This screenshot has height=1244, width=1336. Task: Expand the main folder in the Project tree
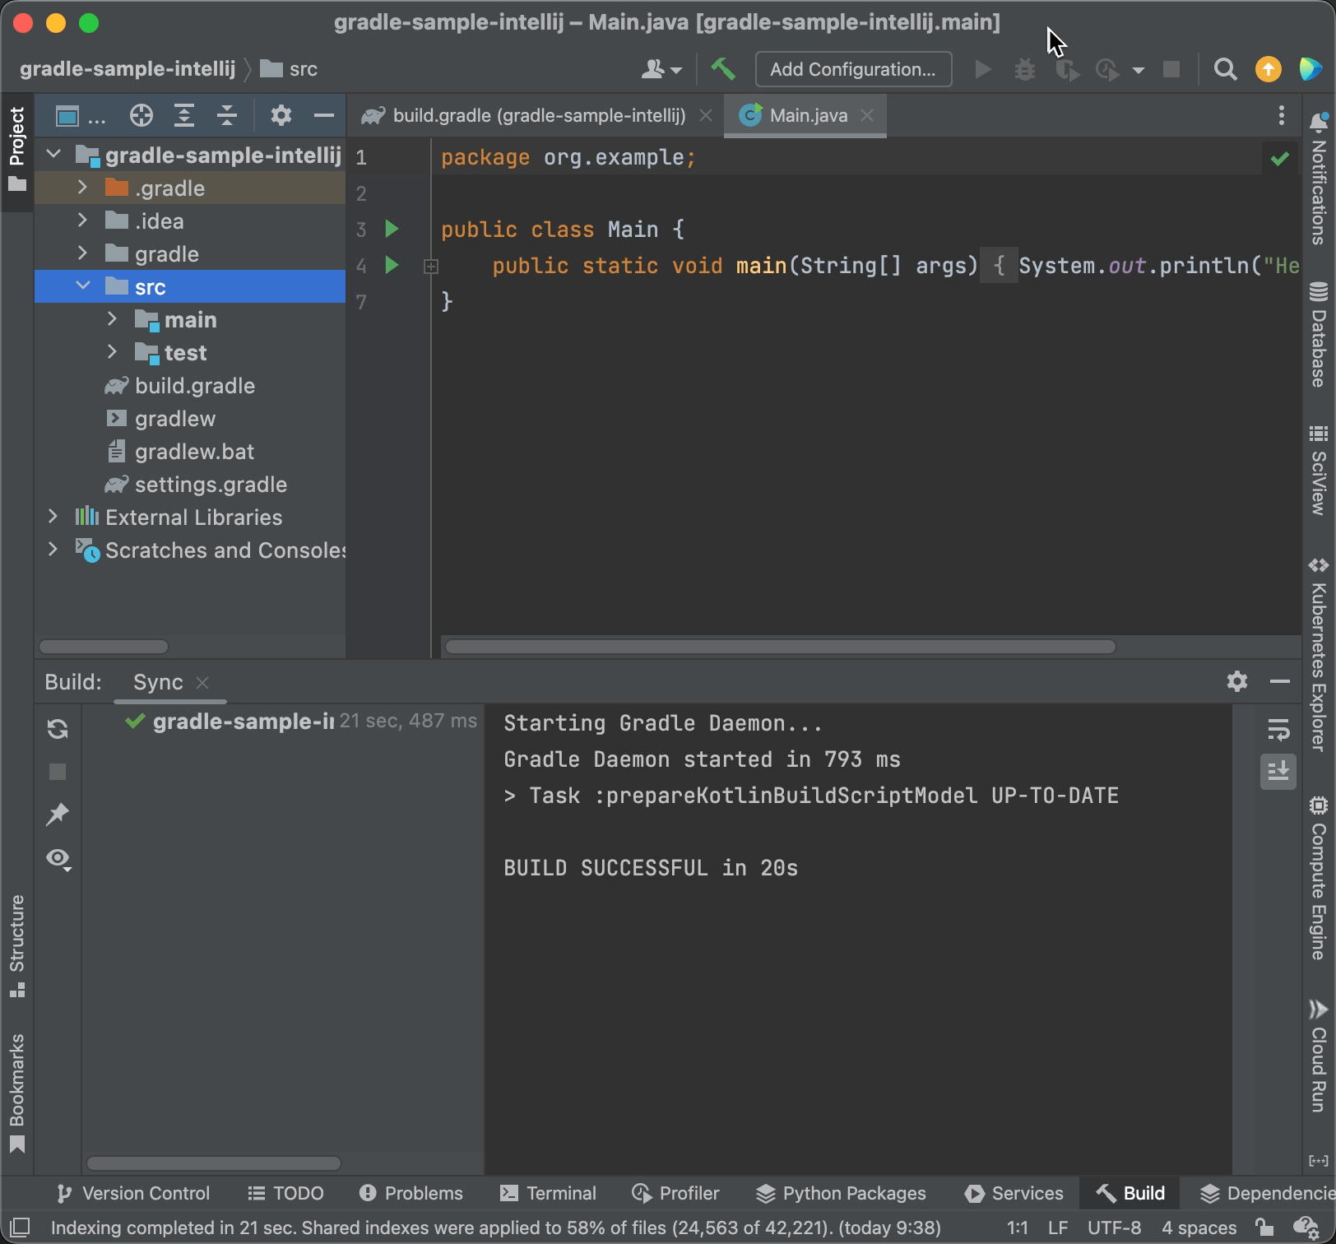[113, 319]
